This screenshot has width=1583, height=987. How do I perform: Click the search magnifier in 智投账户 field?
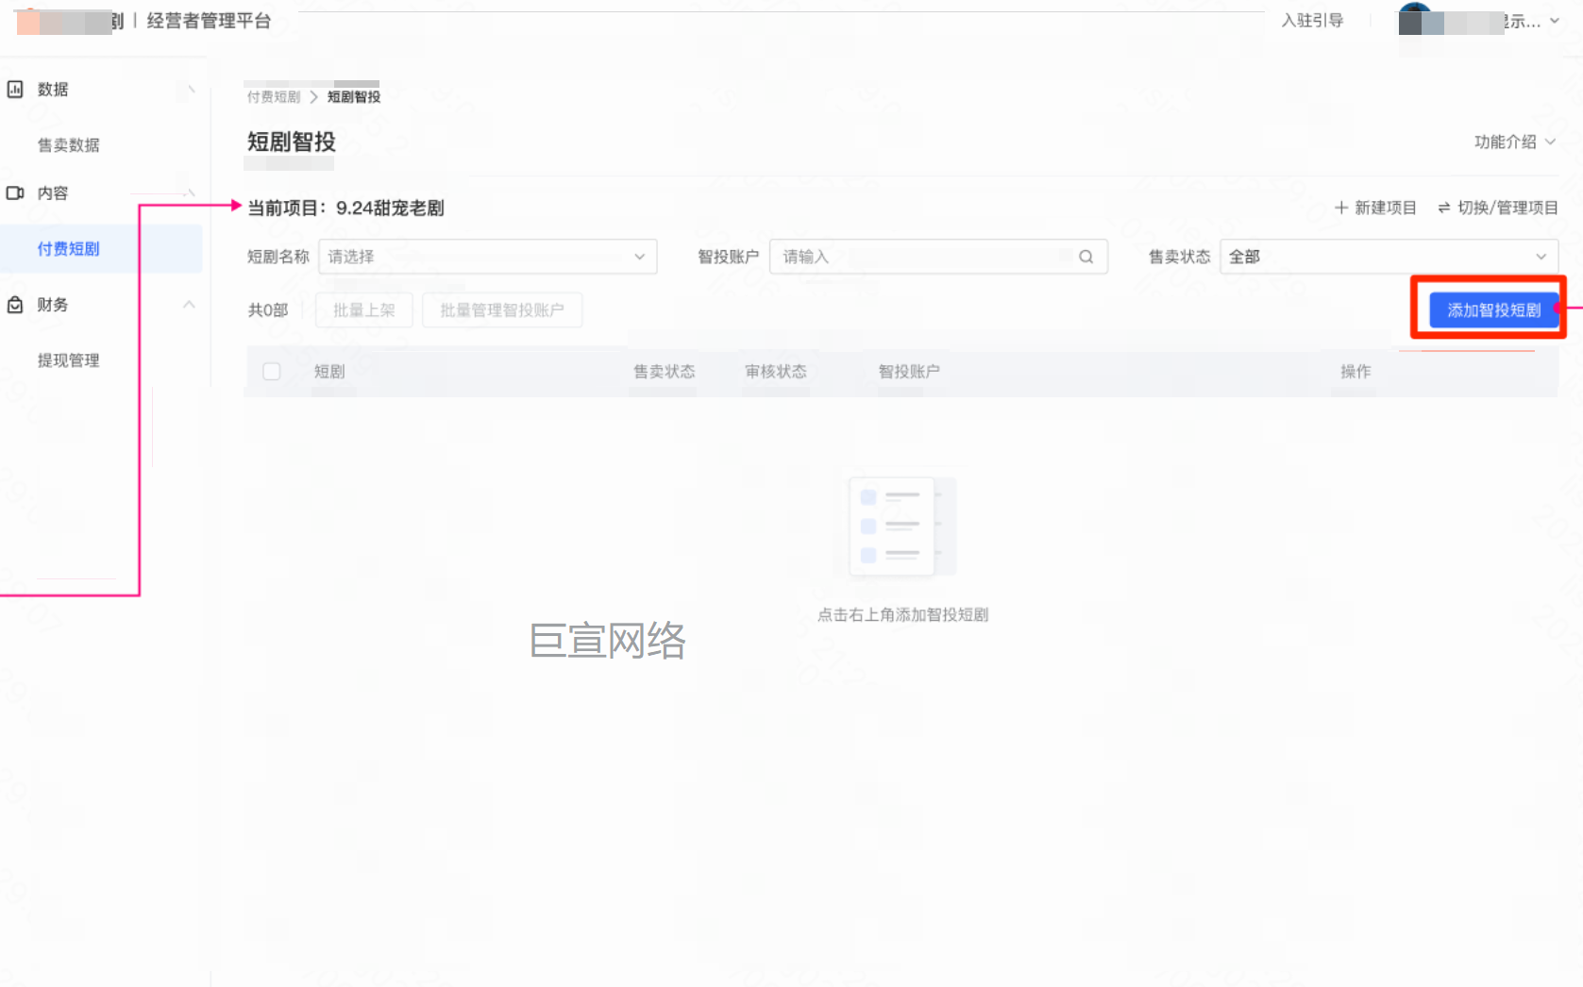coord(1086,256)
